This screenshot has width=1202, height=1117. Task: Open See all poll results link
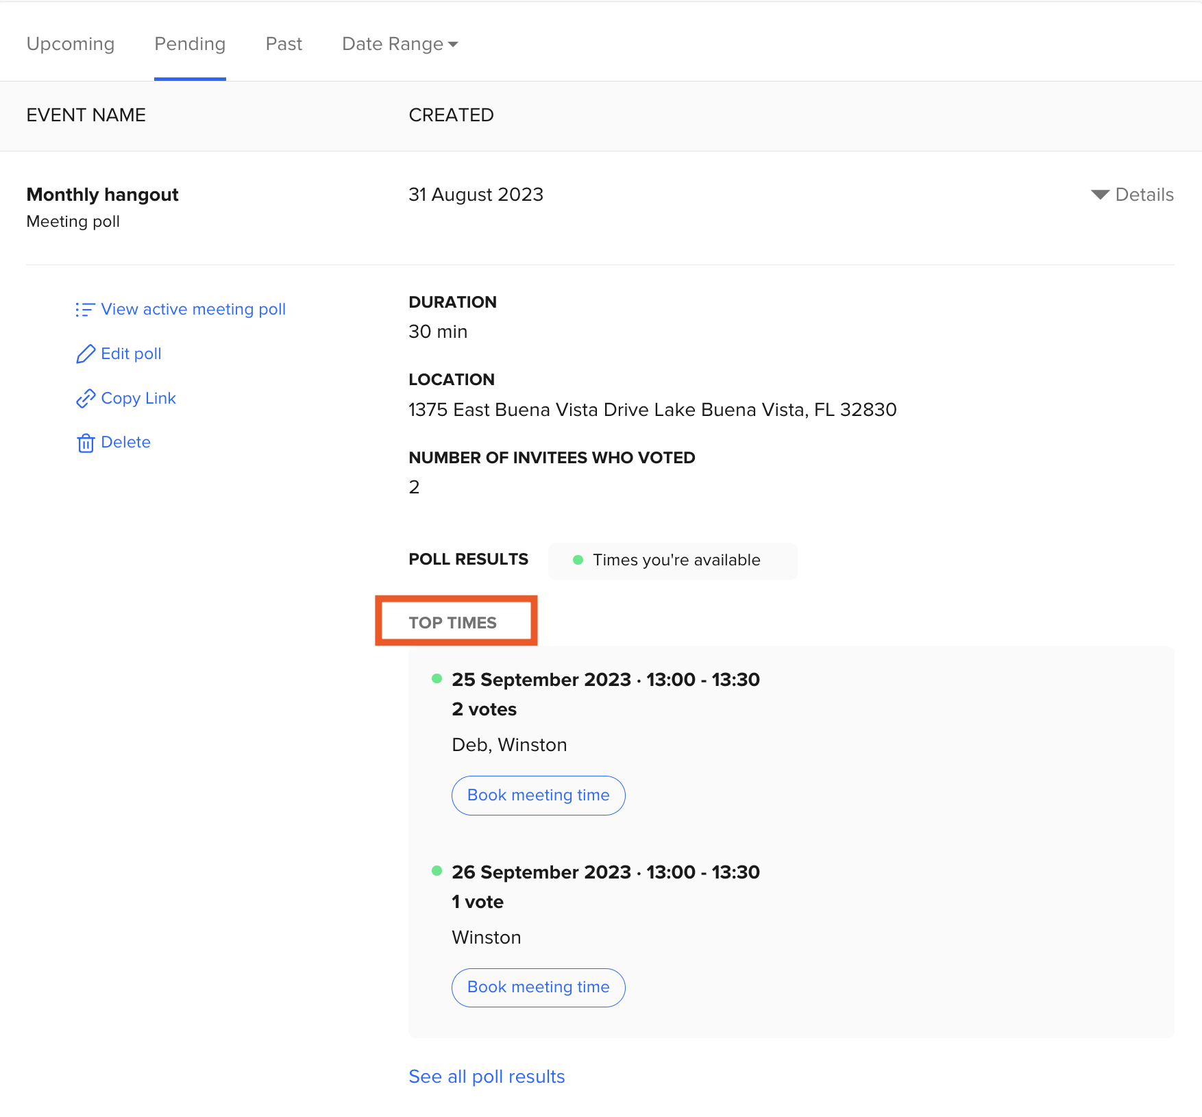(487, 1077)
